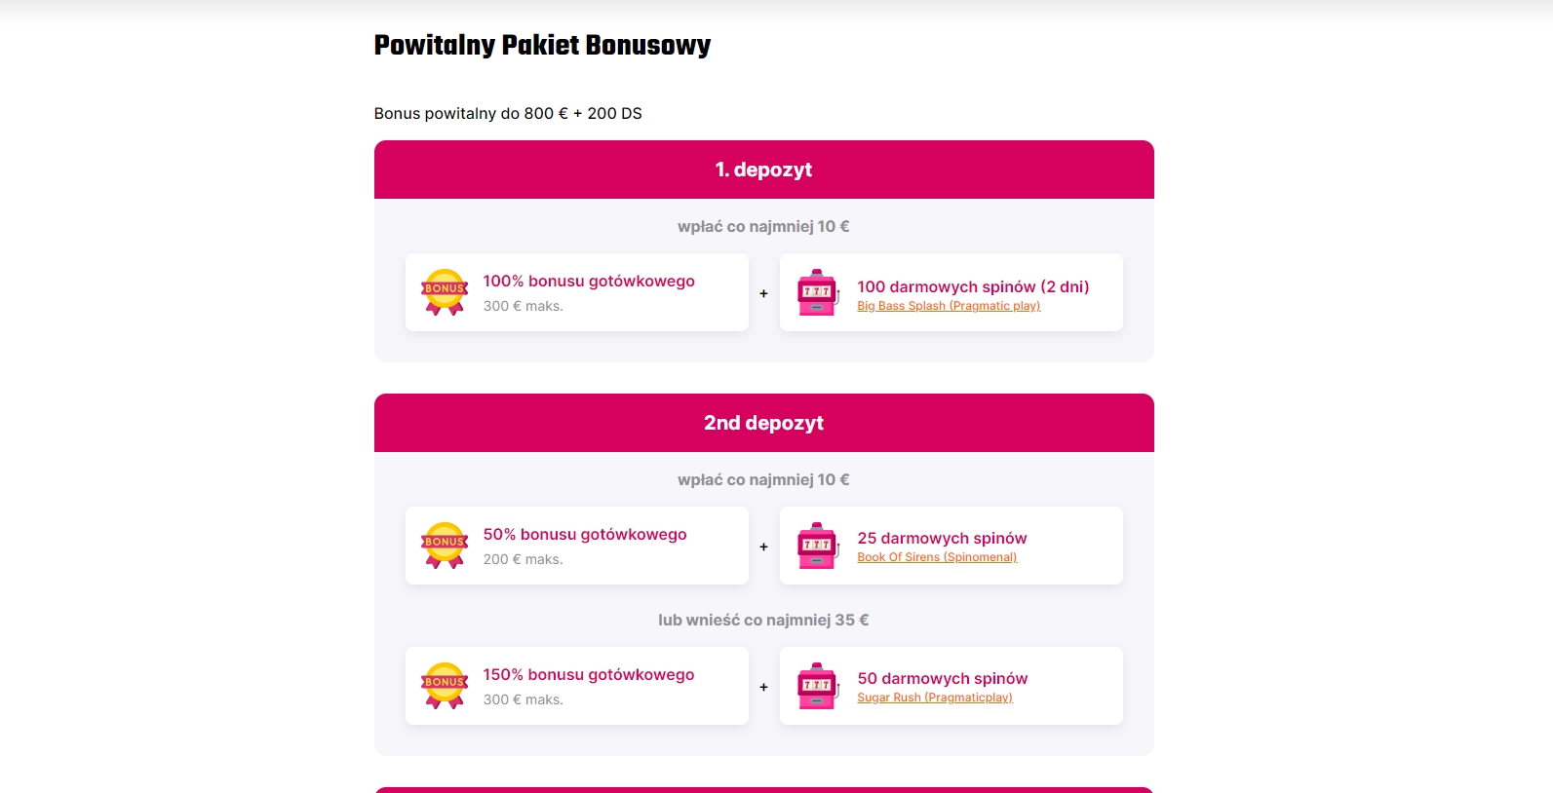Click the slot machine icon beside 100 darmowych spinów
The width and height of the screenshot is (1553, 793).
click(819, 292)
